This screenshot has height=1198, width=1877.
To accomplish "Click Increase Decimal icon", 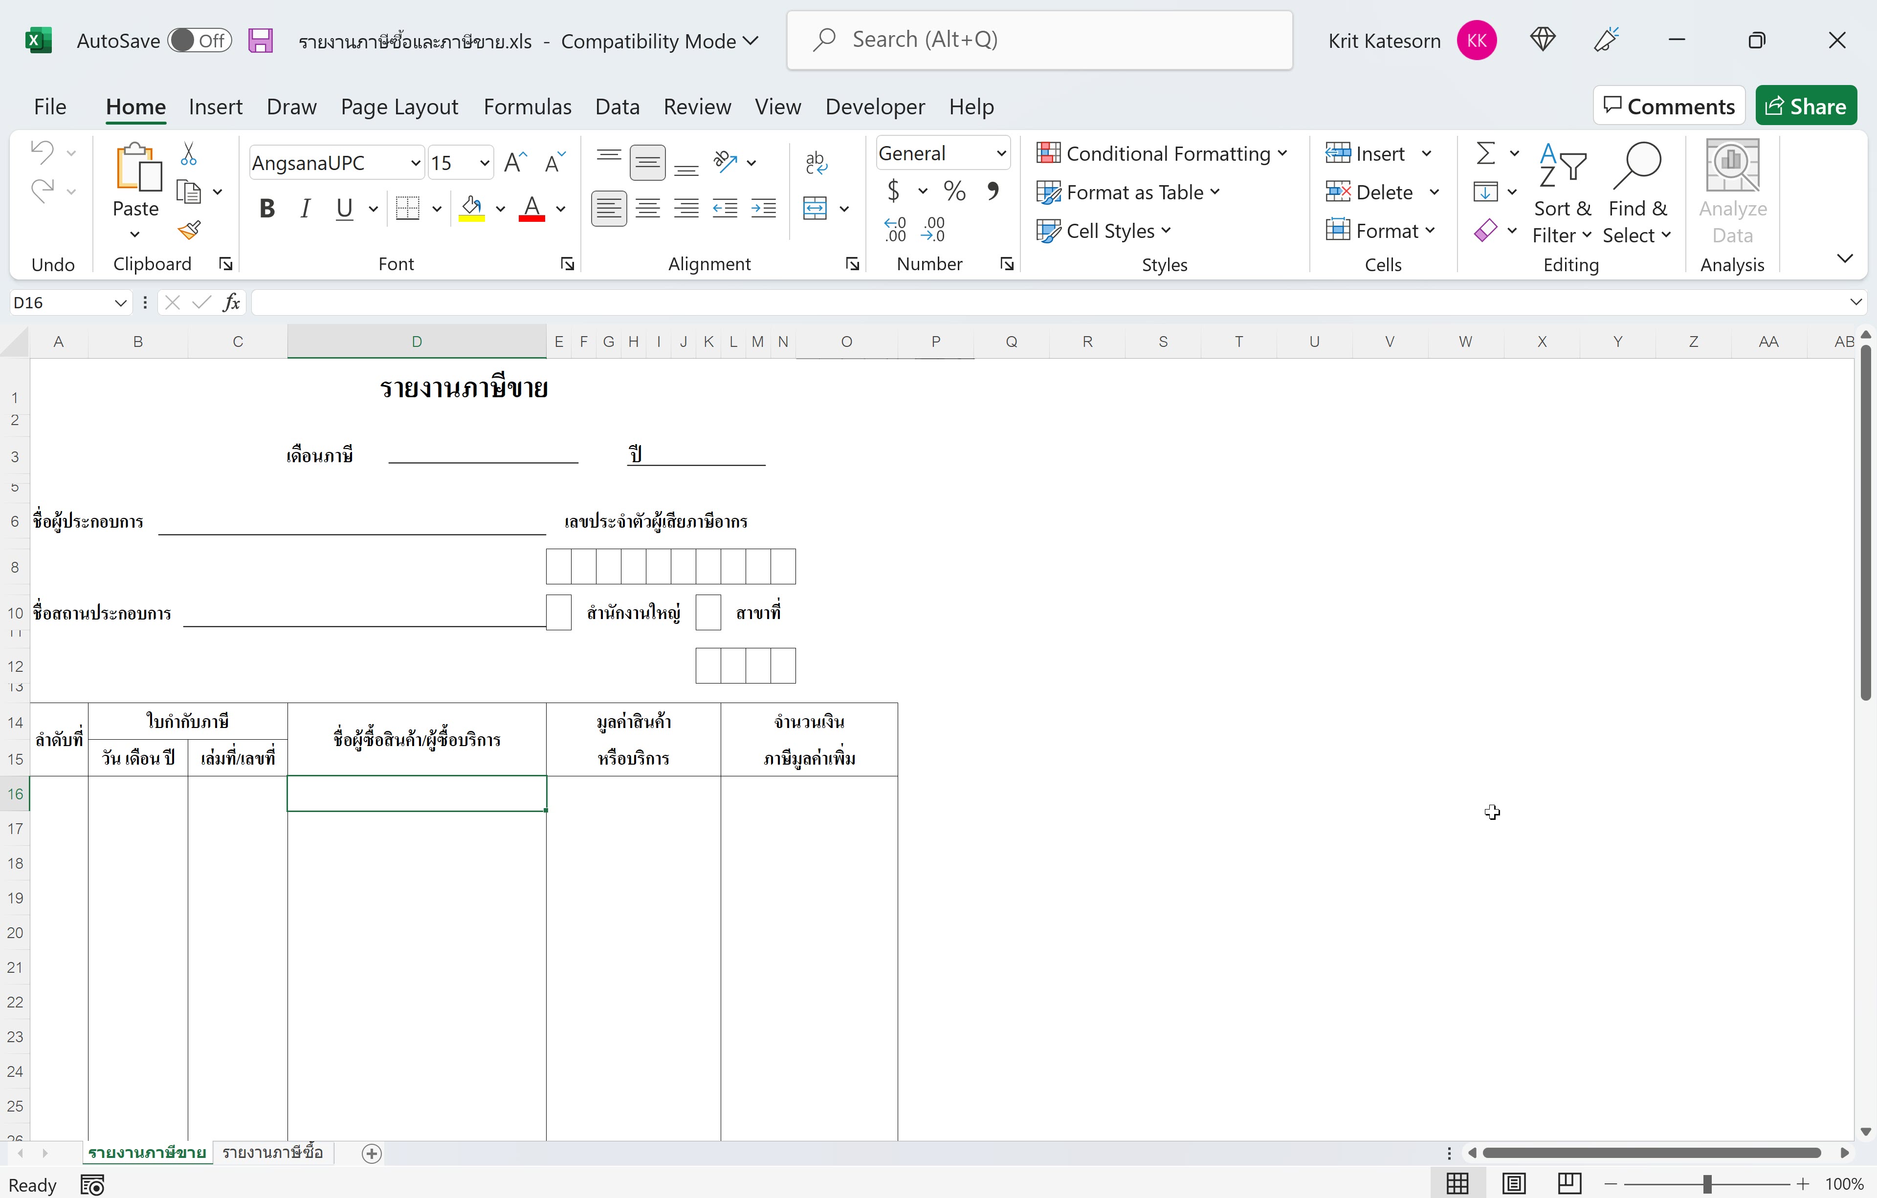I will coord(896,230).
